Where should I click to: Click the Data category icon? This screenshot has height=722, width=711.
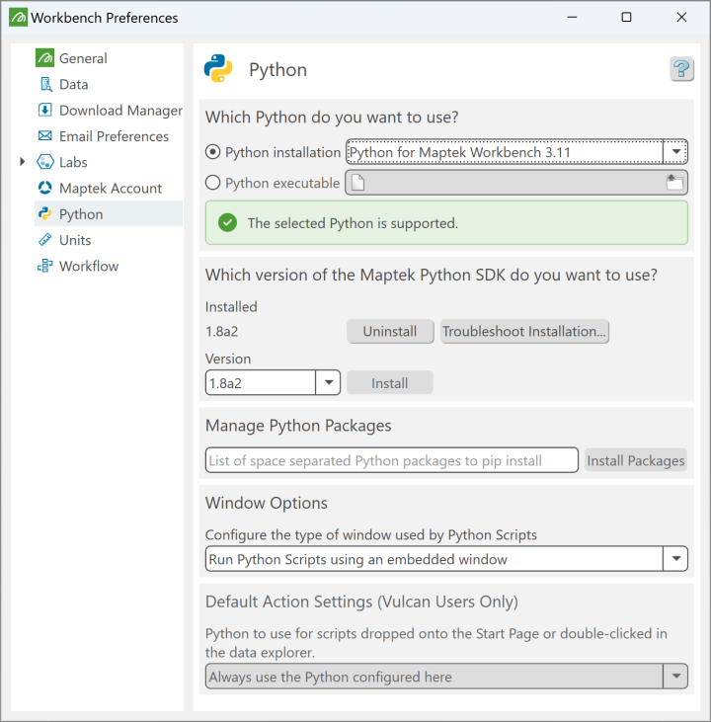(x=44, y=85)
